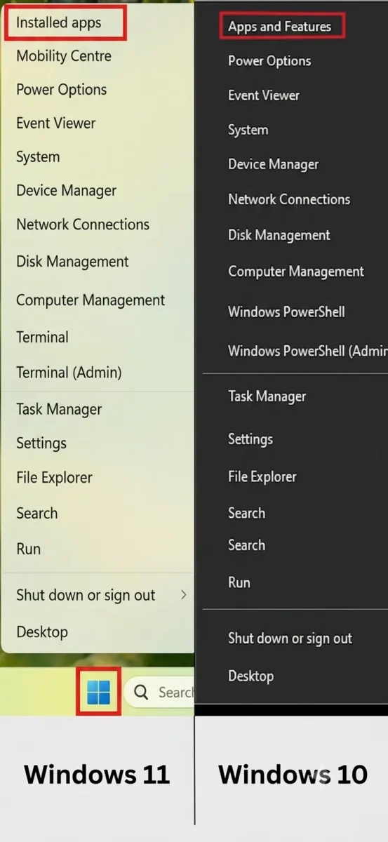Open Device Manager in Windows 10 menu
This screenshot has height=842, width=388.
coord(274,165)
